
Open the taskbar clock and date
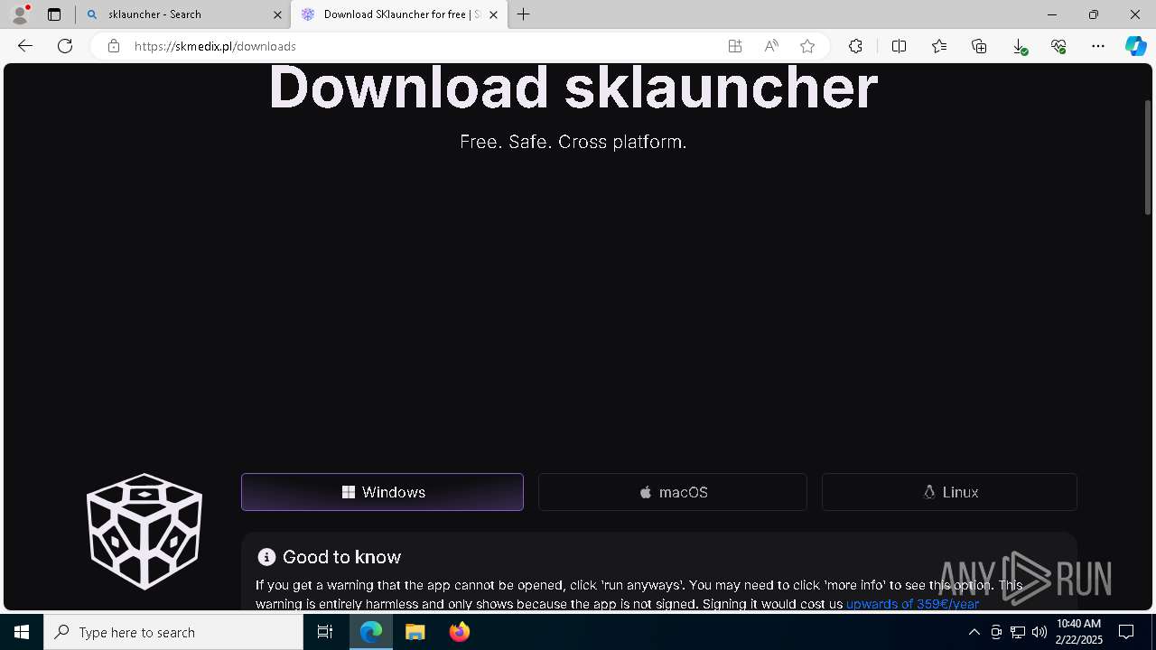1079,632
